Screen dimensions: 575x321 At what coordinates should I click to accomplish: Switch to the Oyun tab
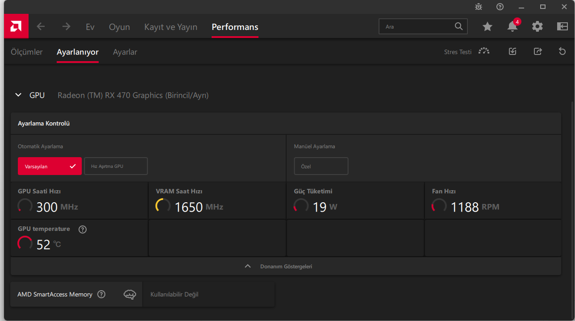tap(119, 27)
